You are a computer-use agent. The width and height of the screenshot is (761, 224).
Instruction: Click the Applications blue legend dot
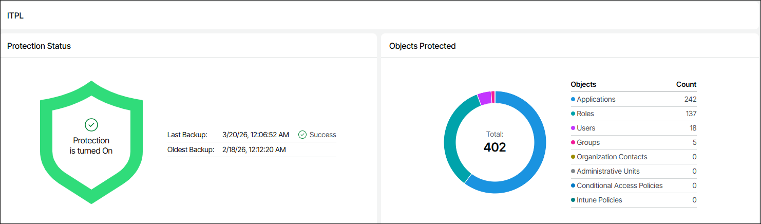pos(573,100)
